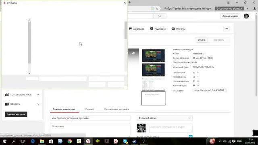Click Восстановить вкладки button

(229, 8)
